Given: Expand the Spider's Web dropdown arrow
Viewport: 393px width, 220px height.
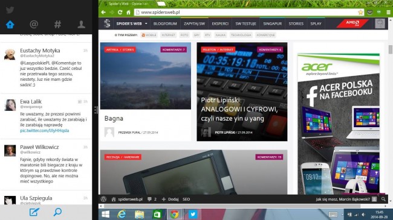Looking at the screenshot, I should [x=146, y=24].
